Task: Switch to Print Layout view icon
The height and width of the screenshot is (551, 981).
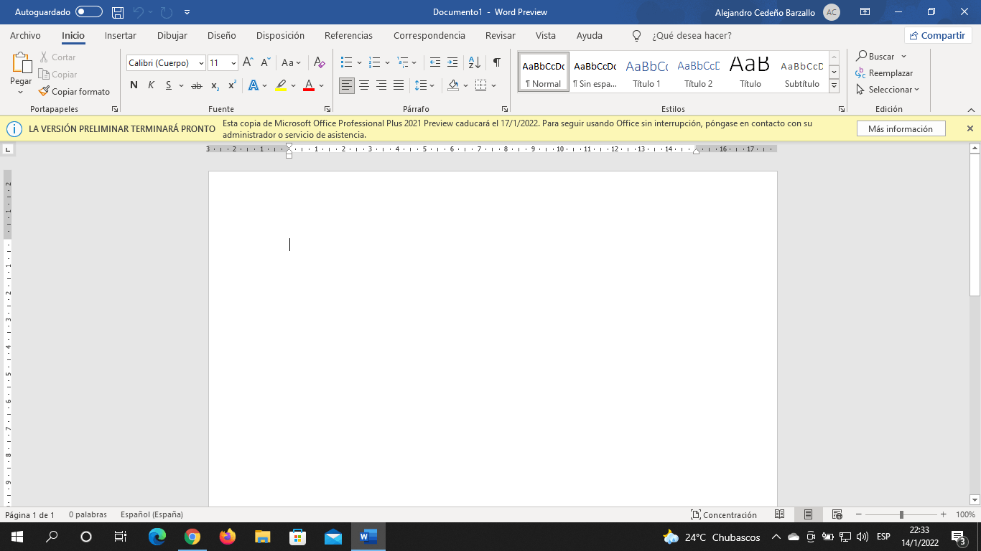Action: tap(808, 514)
